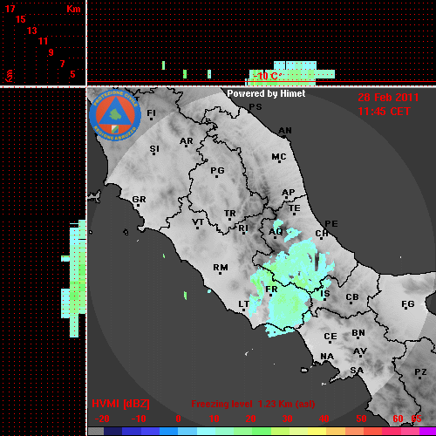
Task: Select the AQ station marker
Action: pos(276,238)
